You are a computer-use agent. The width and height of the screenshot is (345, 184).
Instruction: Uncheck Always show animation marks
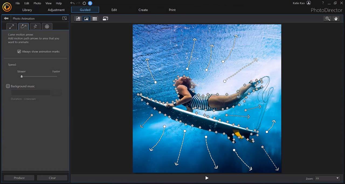point(19,51)
